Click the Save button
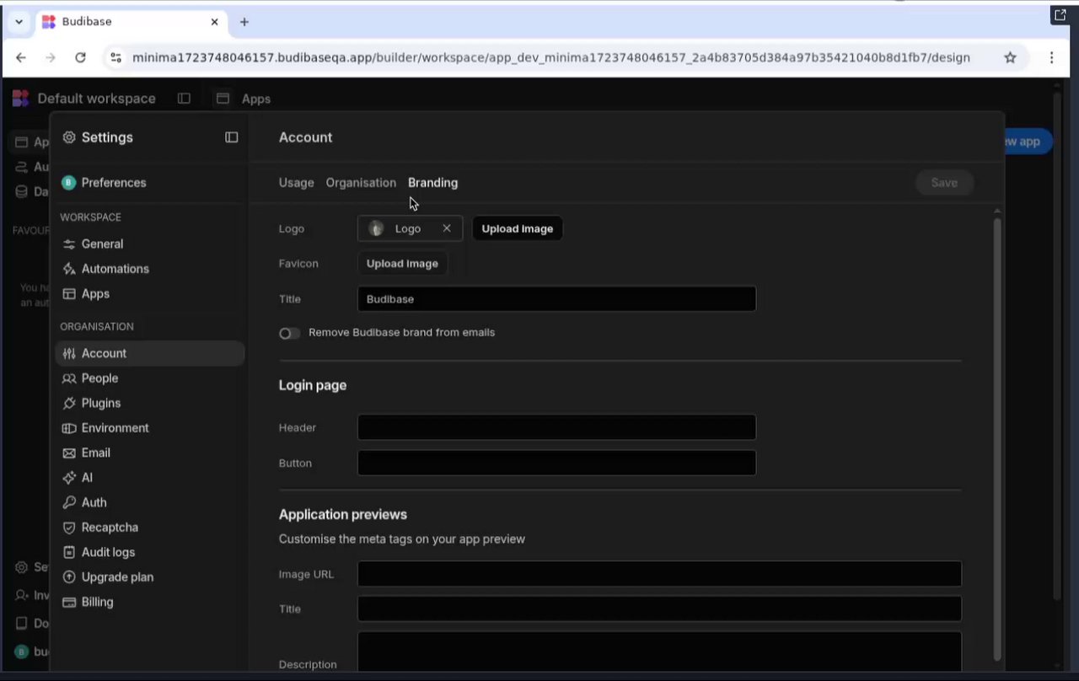1079x681 pixels. 944,183
